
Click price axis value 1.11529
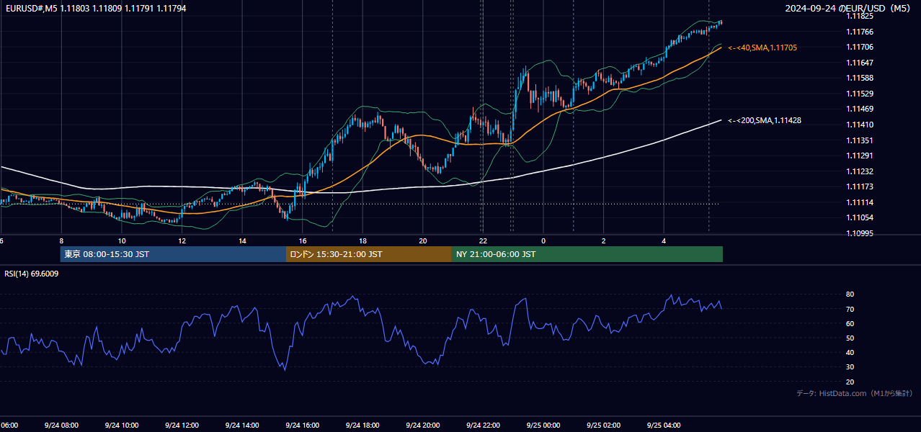pyautogui.click(x=861, y=94)
